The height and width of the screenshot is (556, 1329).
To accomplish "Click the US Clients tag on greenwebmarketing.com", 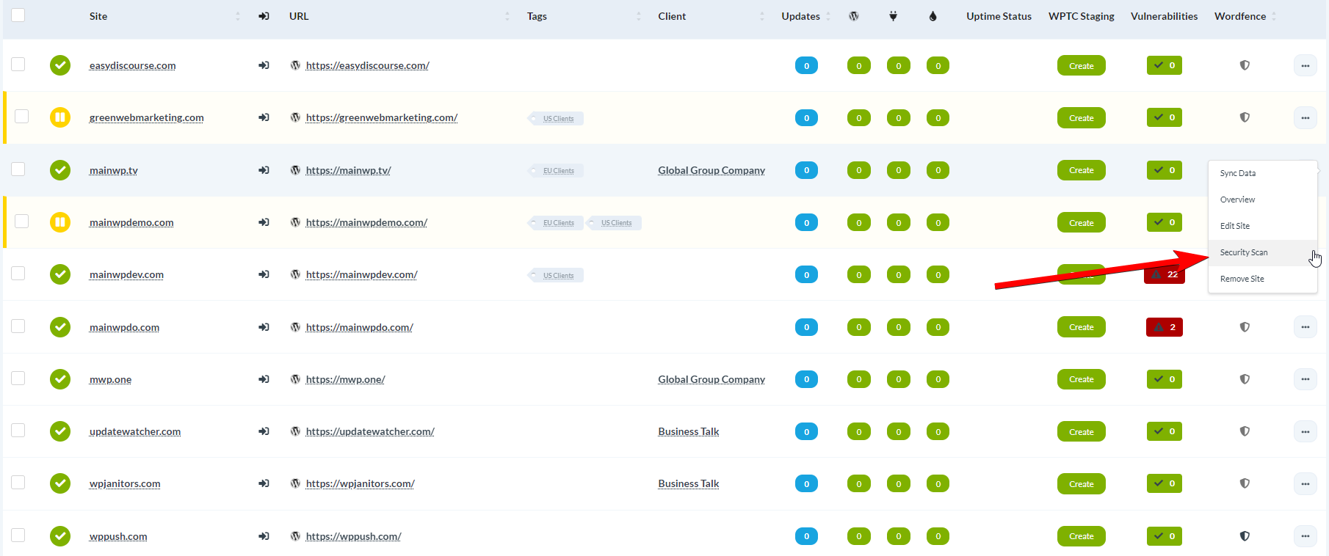I will pos(556,119).
